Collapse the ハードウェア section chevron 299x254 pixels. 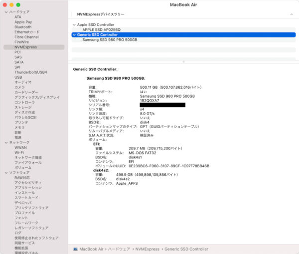tap(6, 12)
